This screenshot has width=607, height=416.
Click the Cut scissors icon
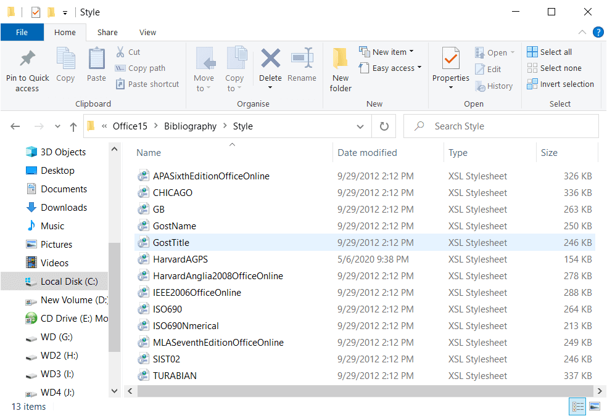click(x=120, y=52)
